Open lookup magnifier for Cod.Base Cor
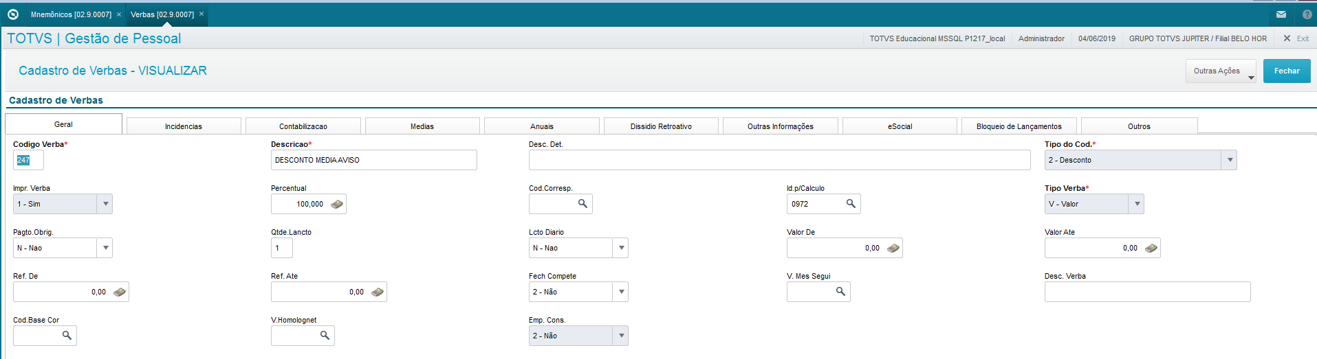 pos(67,336)
